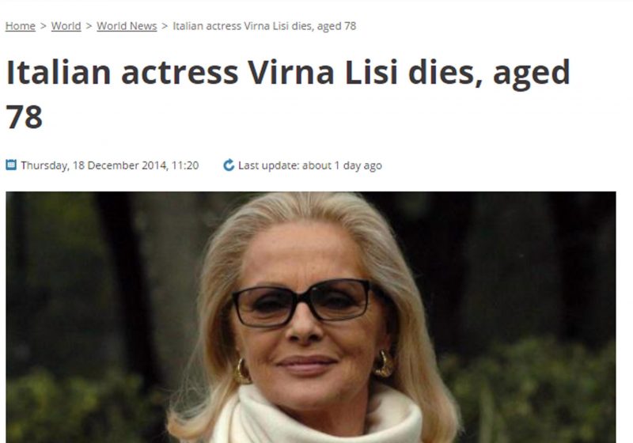Click the number 78 on the headline's second line

click(25, 117)
